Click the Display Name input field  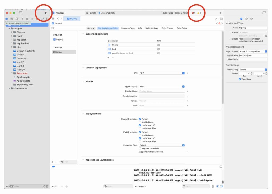pos(161,91)
